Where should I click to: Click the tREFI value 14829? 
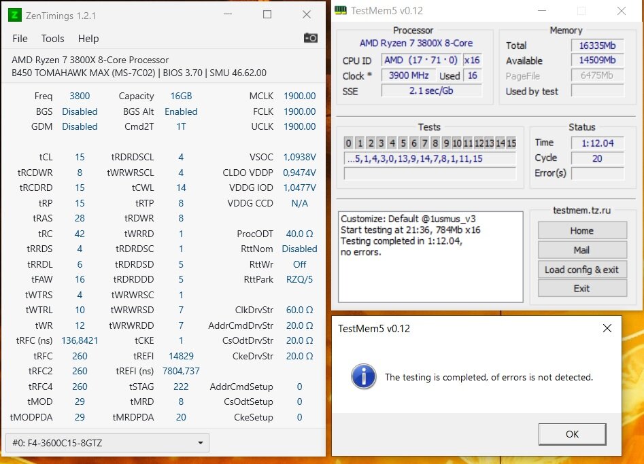click(181, 356)
